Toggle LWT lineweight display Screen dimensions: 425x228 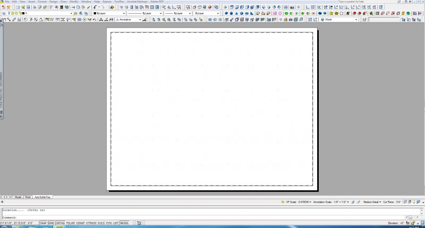tap(116, 223)
